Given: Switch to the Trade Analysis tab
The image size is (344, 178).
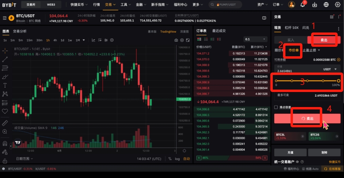Looking at the screenshot, I should click(20, 31).
